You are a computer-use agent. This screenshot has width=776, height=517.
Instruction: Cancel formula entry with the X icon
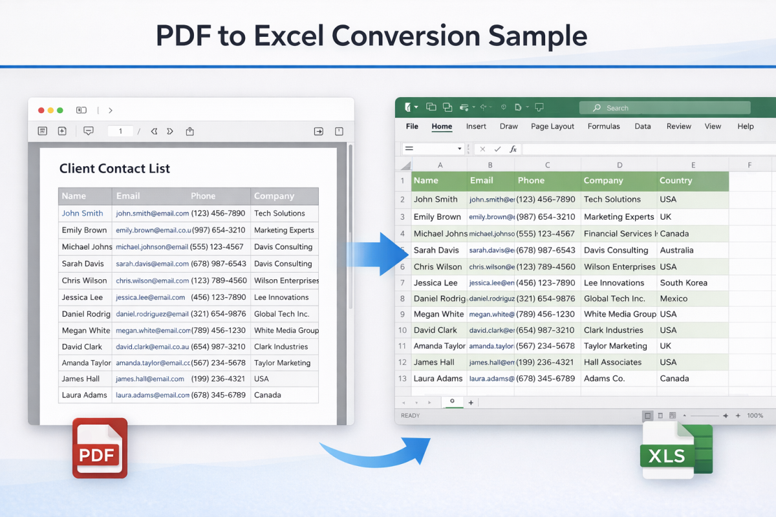click(482, 149)
